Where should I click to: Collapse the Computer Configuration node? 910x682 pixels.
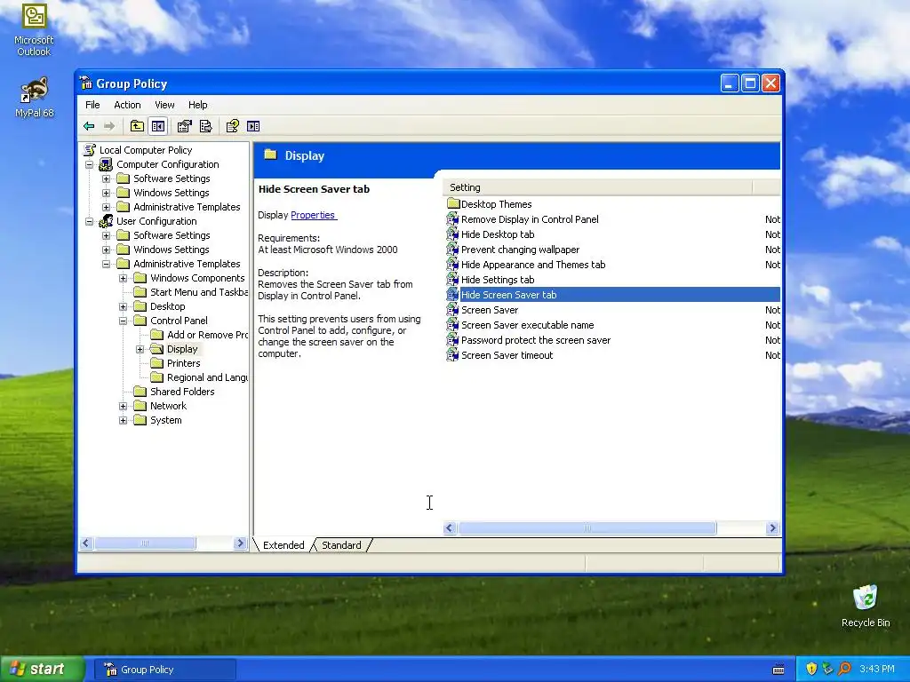tap(90, 164)
